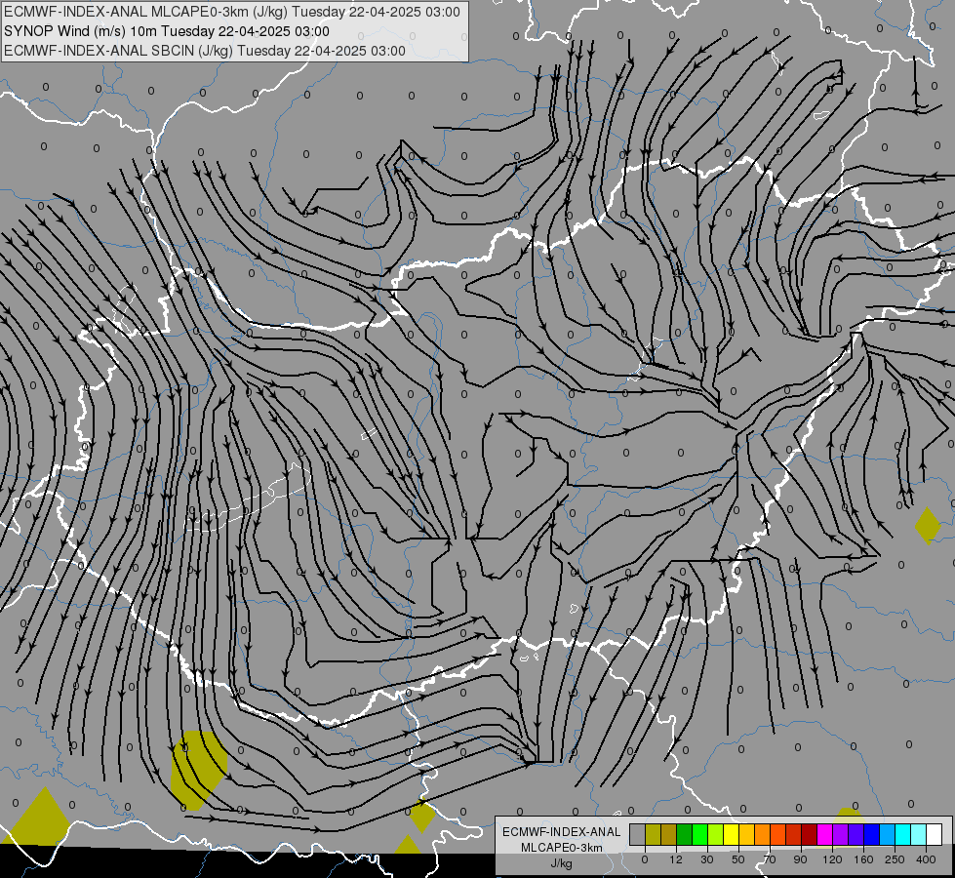
Task: Select the gray swatch in the legend
Action: coord(638,834)
